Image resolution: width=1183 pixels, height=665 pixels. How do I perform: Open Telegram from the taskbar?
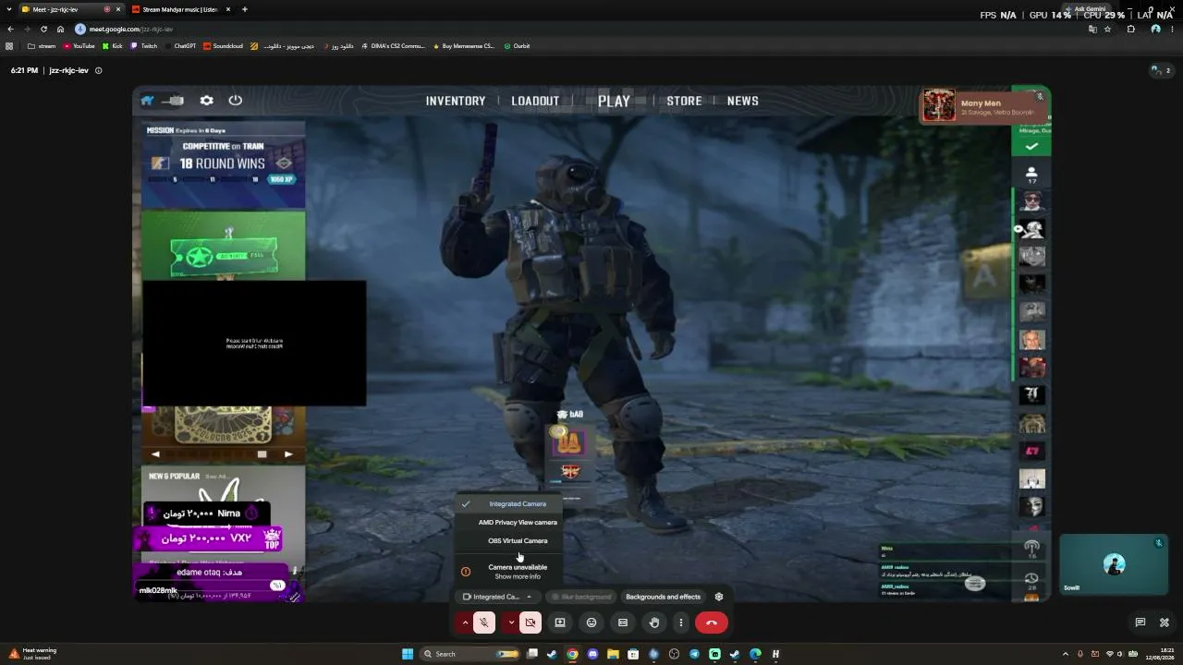(x=694, y=654)
